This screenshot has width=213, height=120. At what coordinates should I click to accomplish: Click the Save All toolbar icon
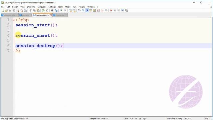click(14, 10)
